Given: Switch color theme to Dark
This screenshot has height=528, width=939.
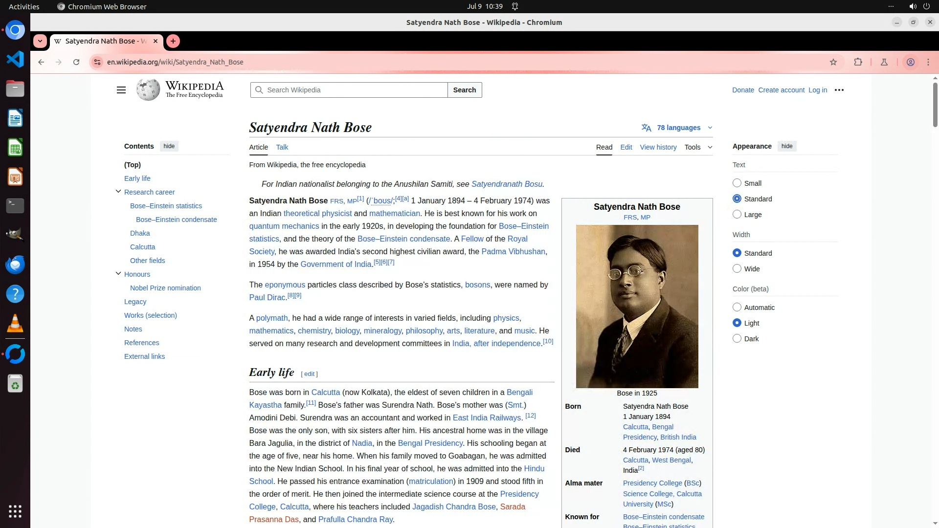Looking at the screenshot, I should click(x=737, y=339).
